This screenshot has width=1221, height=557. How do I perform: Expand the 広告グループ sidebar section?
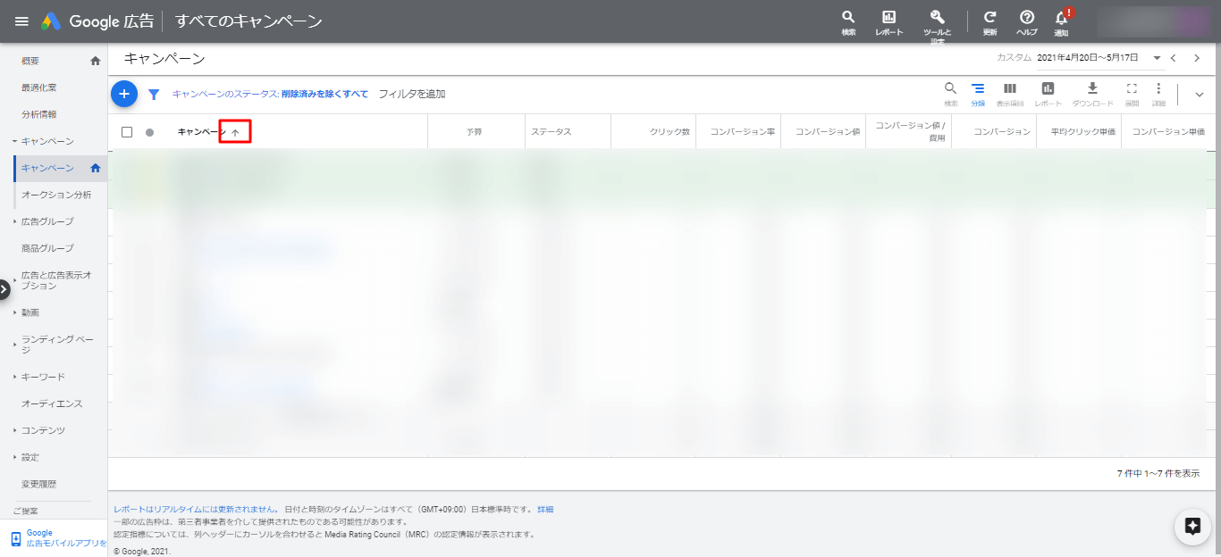[x=14, y=221]
